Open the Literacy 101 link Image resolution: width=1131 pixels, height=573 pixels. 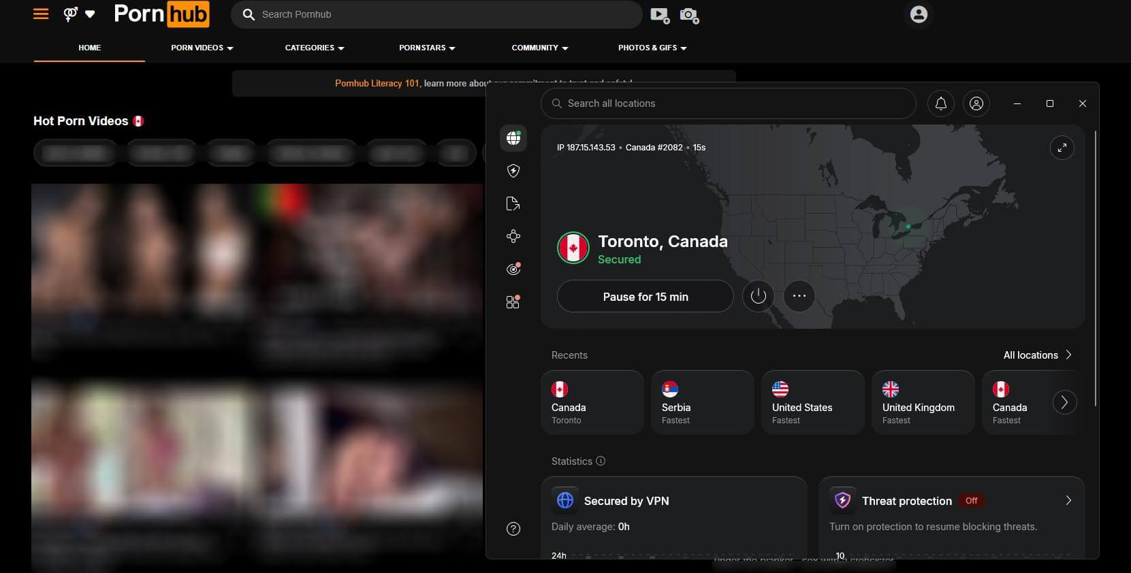(x=377, y=83)
